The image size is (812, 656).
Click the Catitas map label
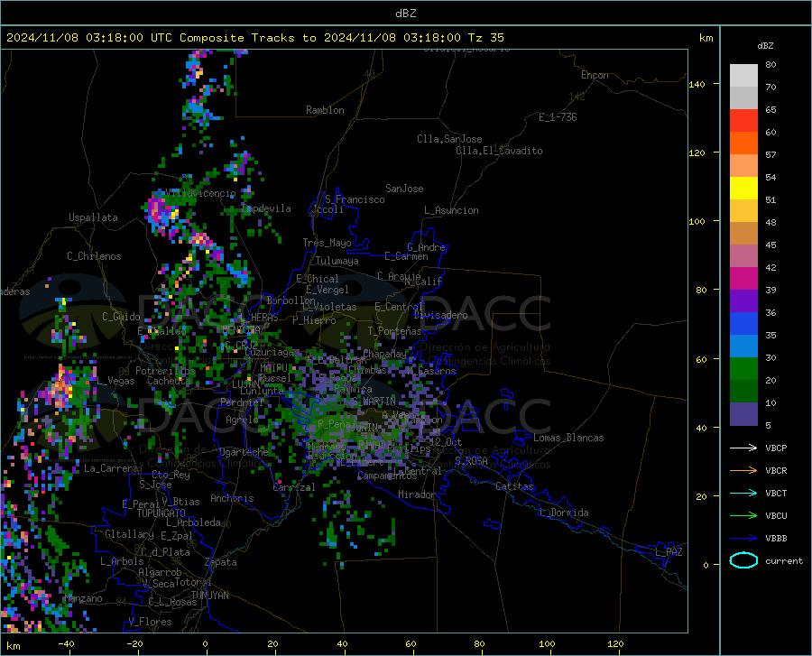[x=514, y=486]
